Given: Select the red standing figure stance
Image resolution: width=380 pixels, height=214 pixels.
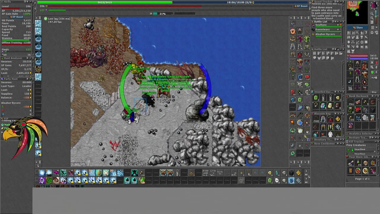Looking at the screenshot, I should coord(376,62).
